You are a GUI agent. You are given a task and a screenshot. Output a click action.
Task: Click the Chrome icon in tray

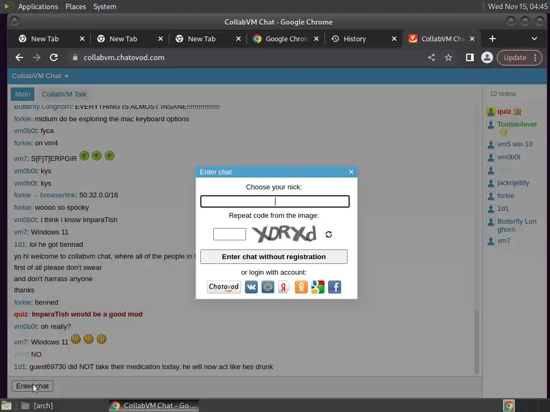(x=509, y=406)
